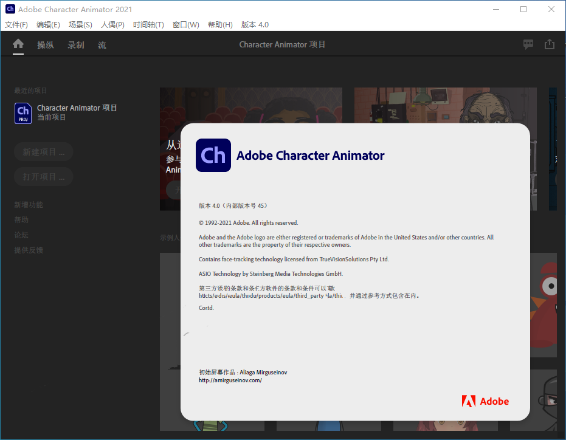Open the 人偶(P) menu
This screenshot has height=440, width=566.
pyautogui.click(x=112, y=24)
